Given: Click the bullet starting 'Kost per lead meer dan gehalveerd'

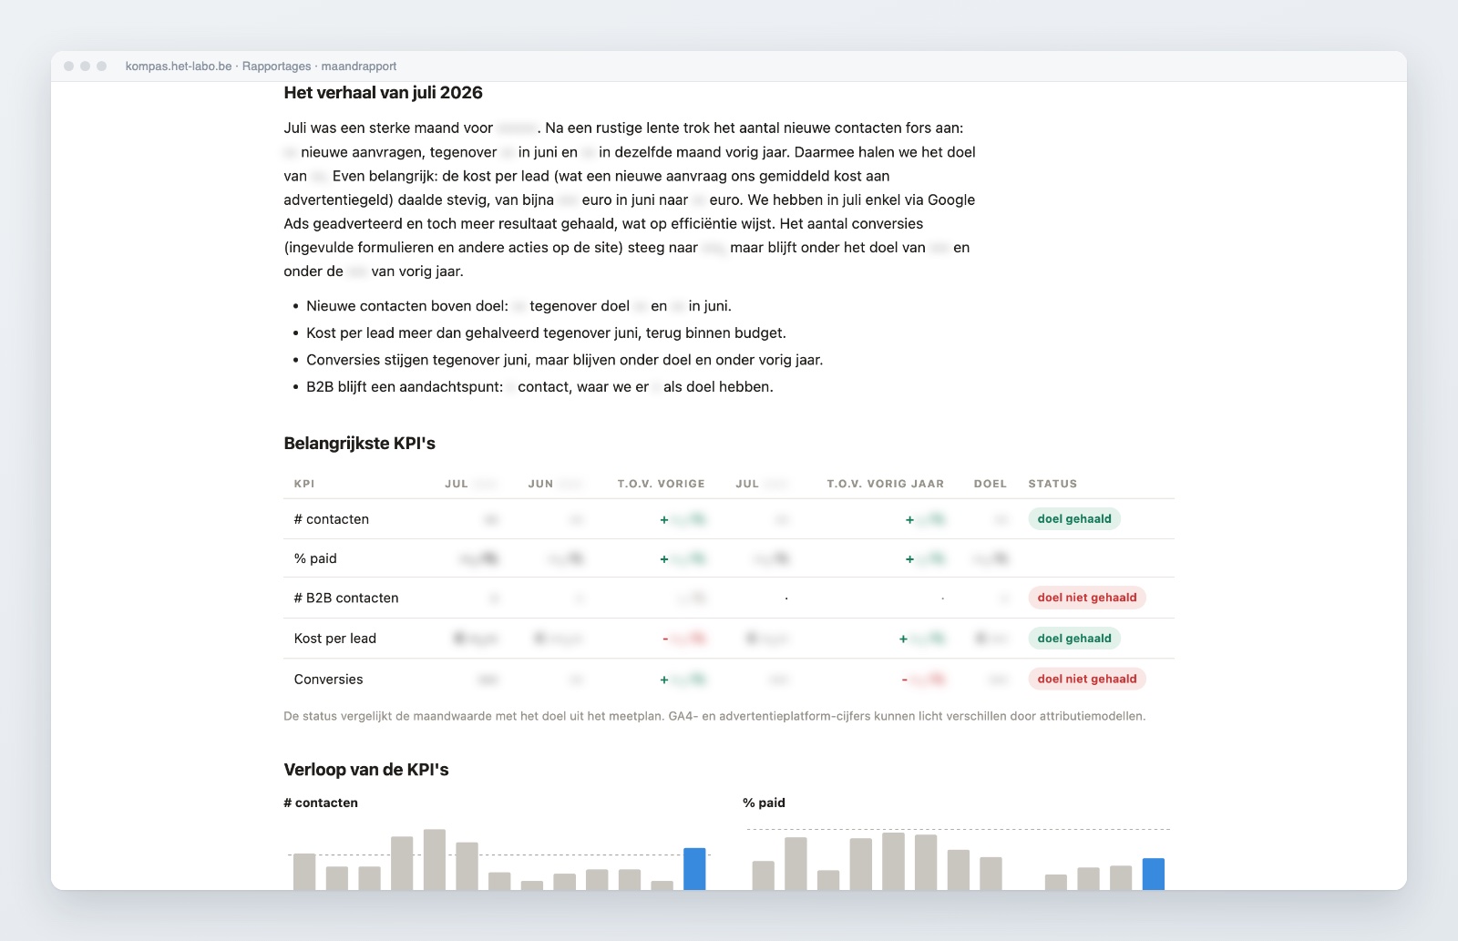Looking at the screenshot, I should point(546,333).
